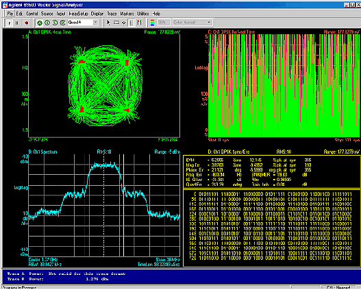Open the Edit menu
The height and width of the screenshot is (290, 361).
(x=19, y=14)
